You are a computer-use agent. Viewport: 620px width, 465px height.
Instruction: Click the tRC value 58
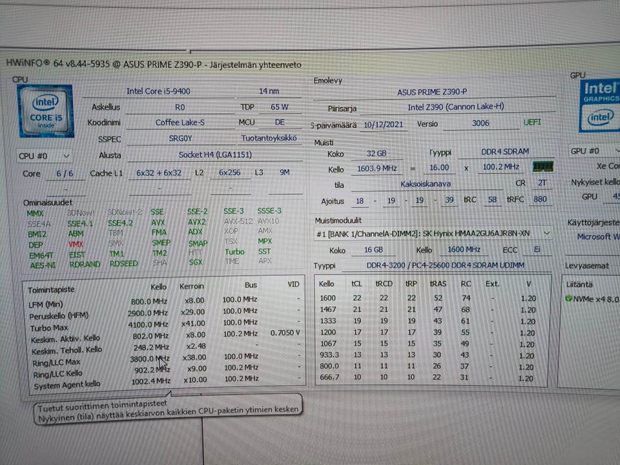tap(492, 200)
